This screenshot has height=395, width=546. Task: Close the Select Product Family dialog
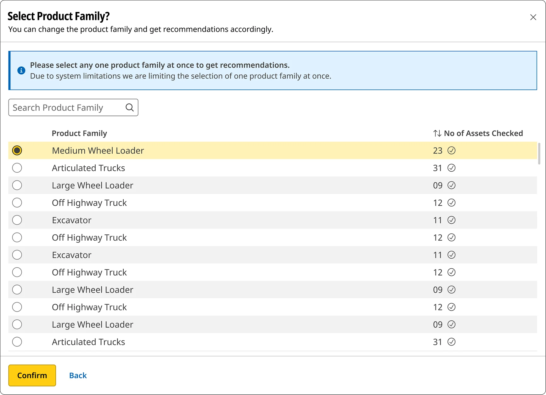pyautogui.click(x=533, y=17)
